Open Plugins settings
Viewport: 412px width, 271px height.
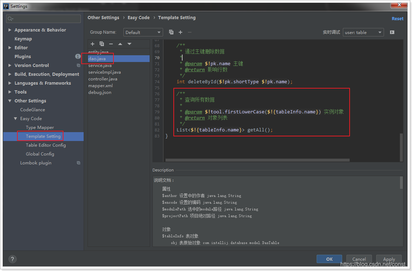[x=23, y=56]
